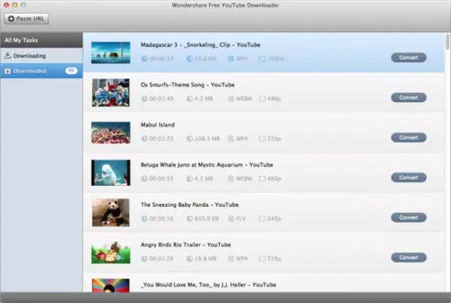
Task: Click the resolution icon for Sneezing Baby Panda
Action: click(262, 219)
